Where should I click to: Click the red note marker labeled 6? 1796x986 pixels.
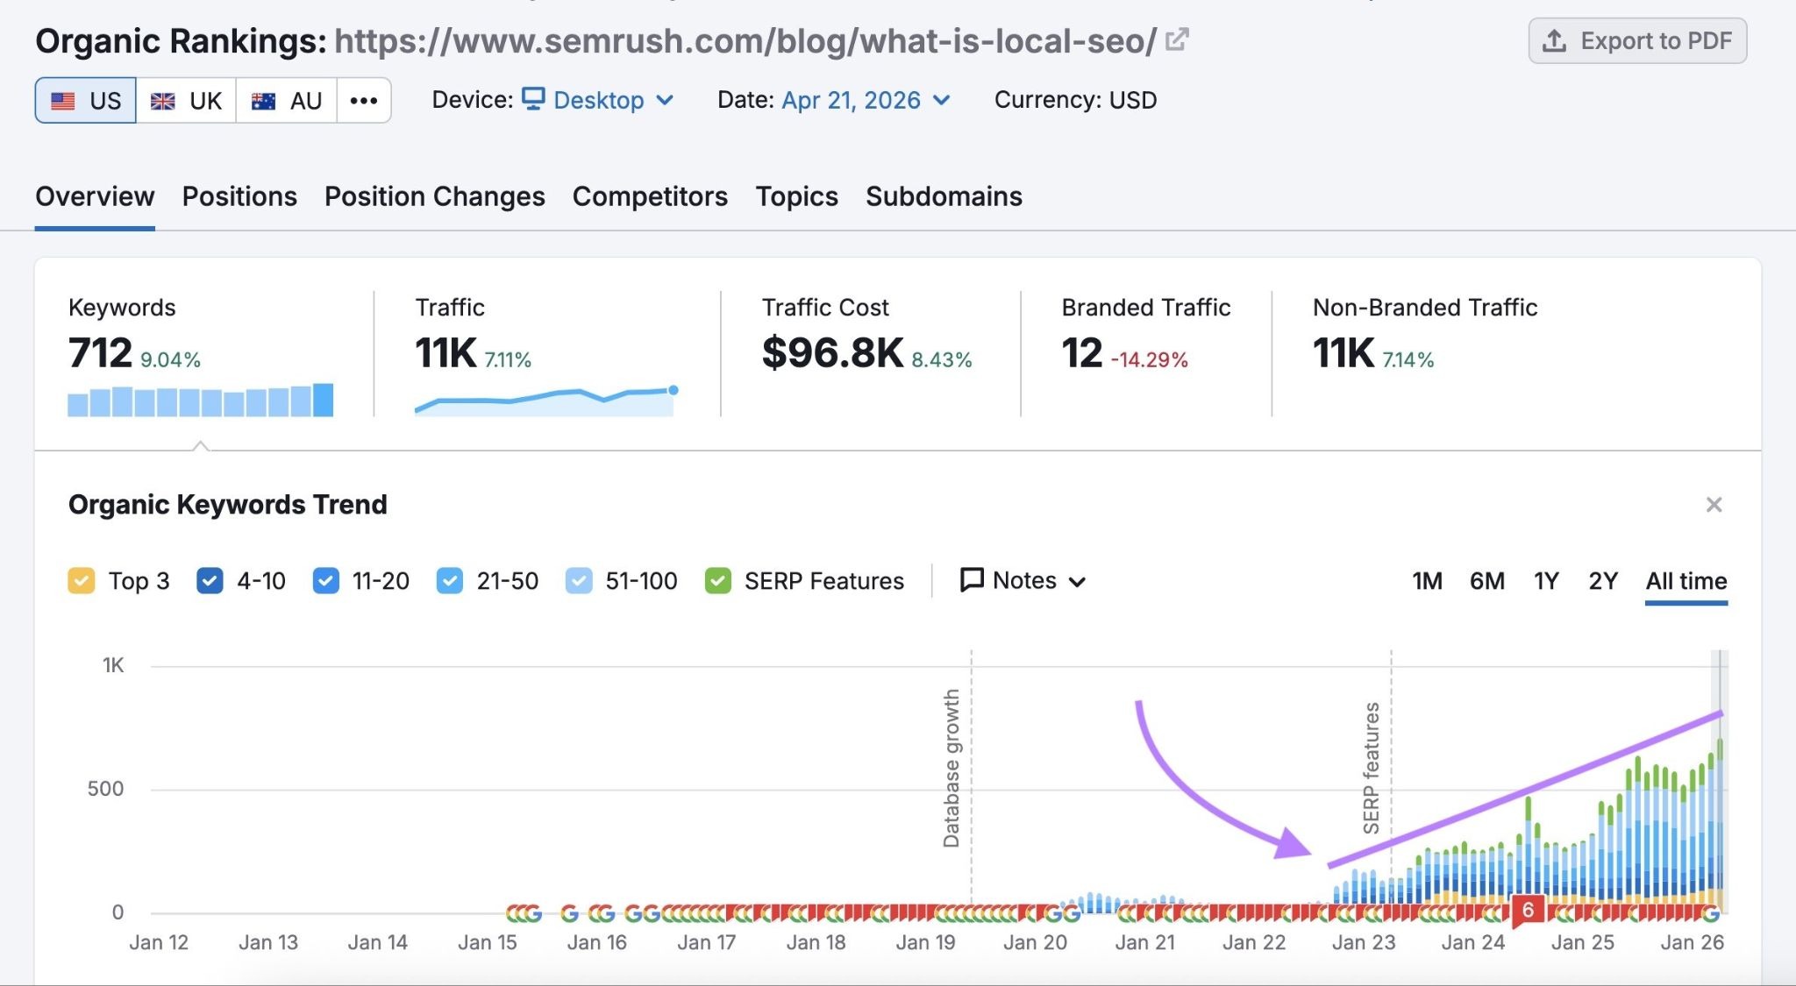pos(1528,910)
